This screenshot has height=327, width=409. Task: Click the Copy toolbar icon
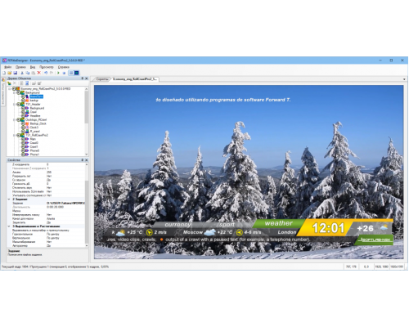(x=28, y=73)
